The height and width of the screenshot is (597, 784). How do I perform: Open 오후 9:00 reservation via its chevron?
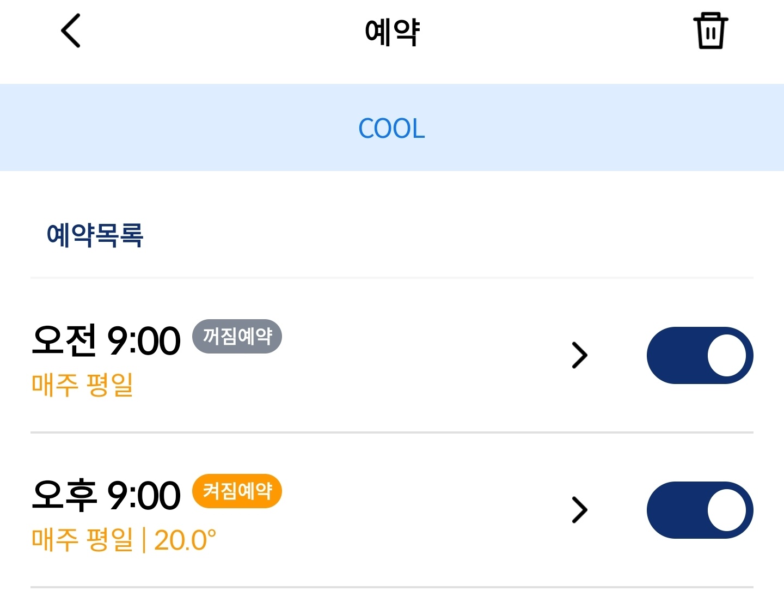click(x=579, y=510)
